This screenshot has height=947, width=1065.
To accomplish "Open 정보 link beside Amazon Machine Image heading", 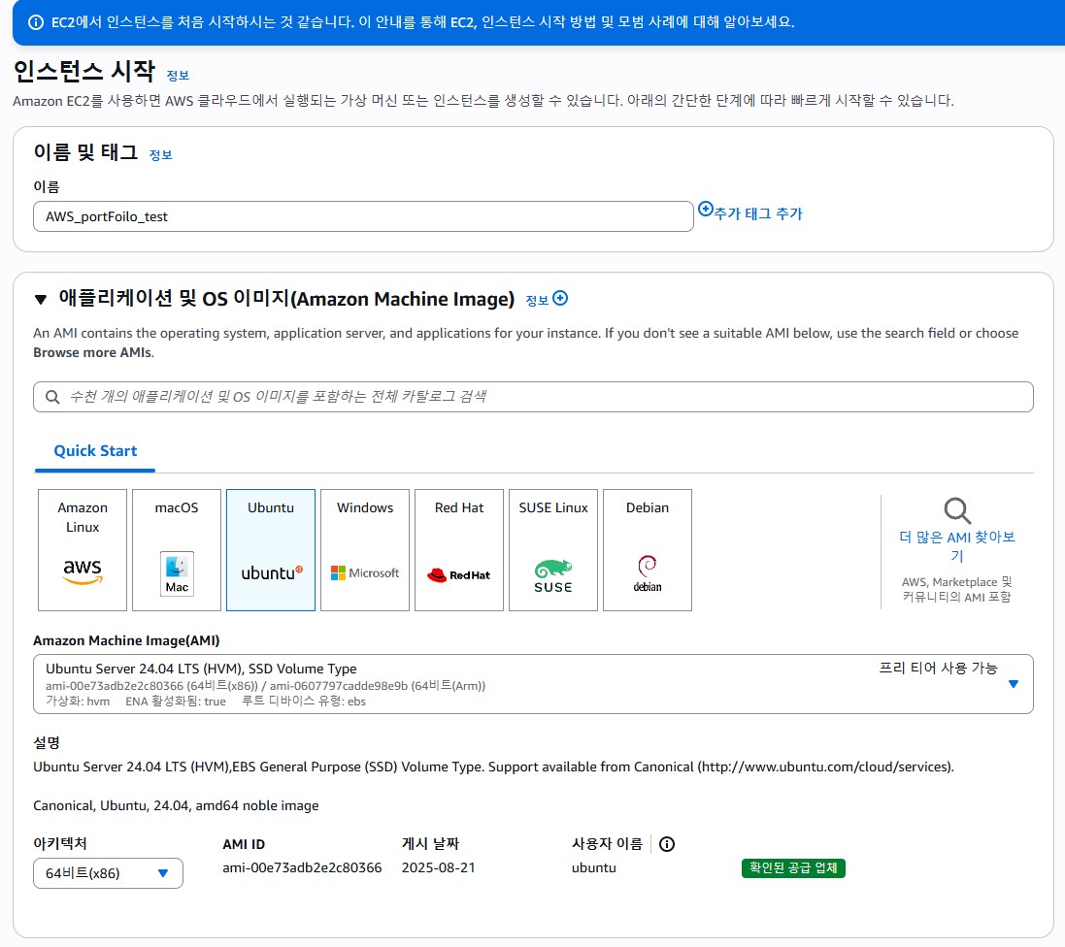I will coord(537,300).
